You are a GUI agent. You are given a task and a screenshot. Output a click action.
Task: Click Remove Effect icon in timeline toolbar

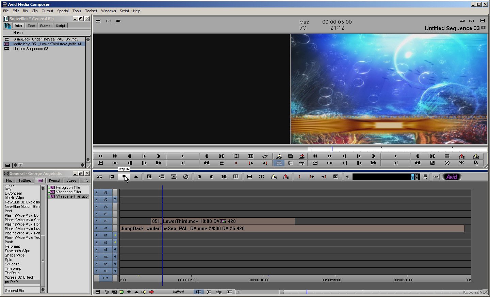click(x=185, y=177)
